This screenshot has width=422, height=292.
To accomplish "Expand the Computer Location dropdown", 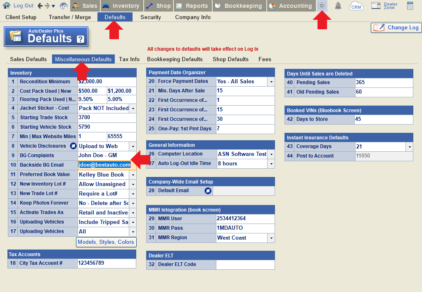I will click(x=271, y=154).
